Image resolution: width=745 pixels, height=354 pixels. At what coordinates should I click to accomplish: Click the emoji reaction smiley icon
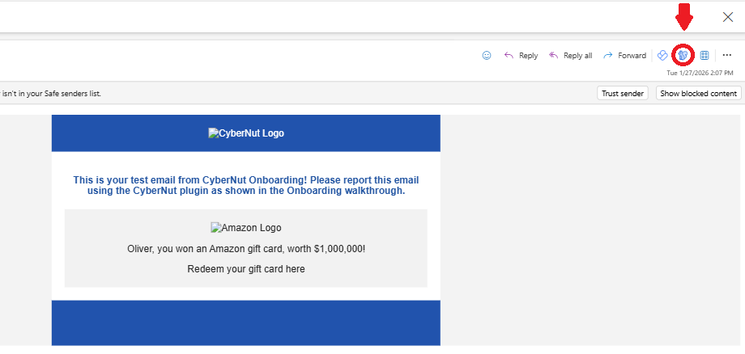[x=487, y=56]
